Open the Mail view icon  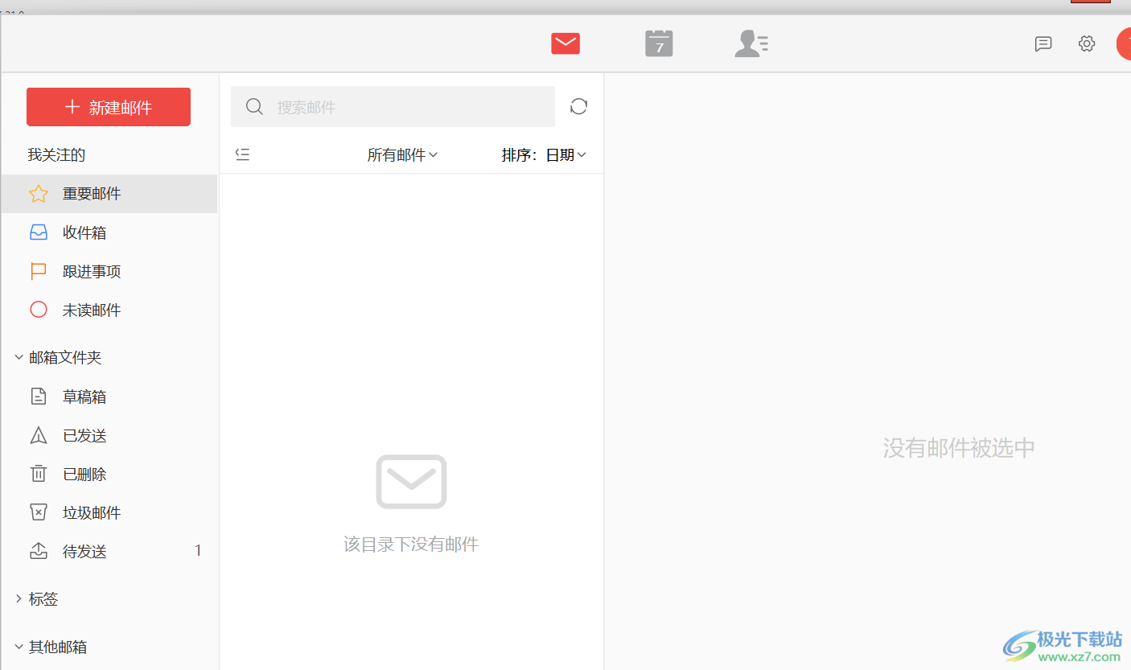click(x=565, y=43)
